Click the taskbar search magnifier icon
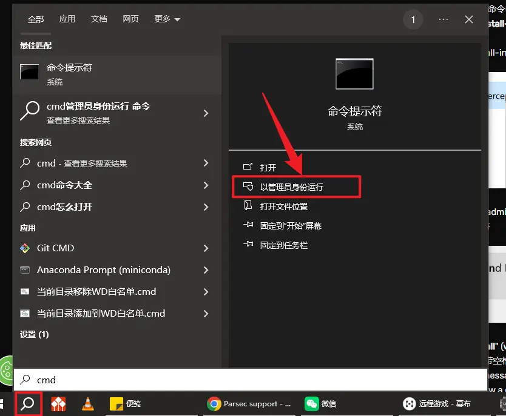The image size is (506, 416). (27, 404)
